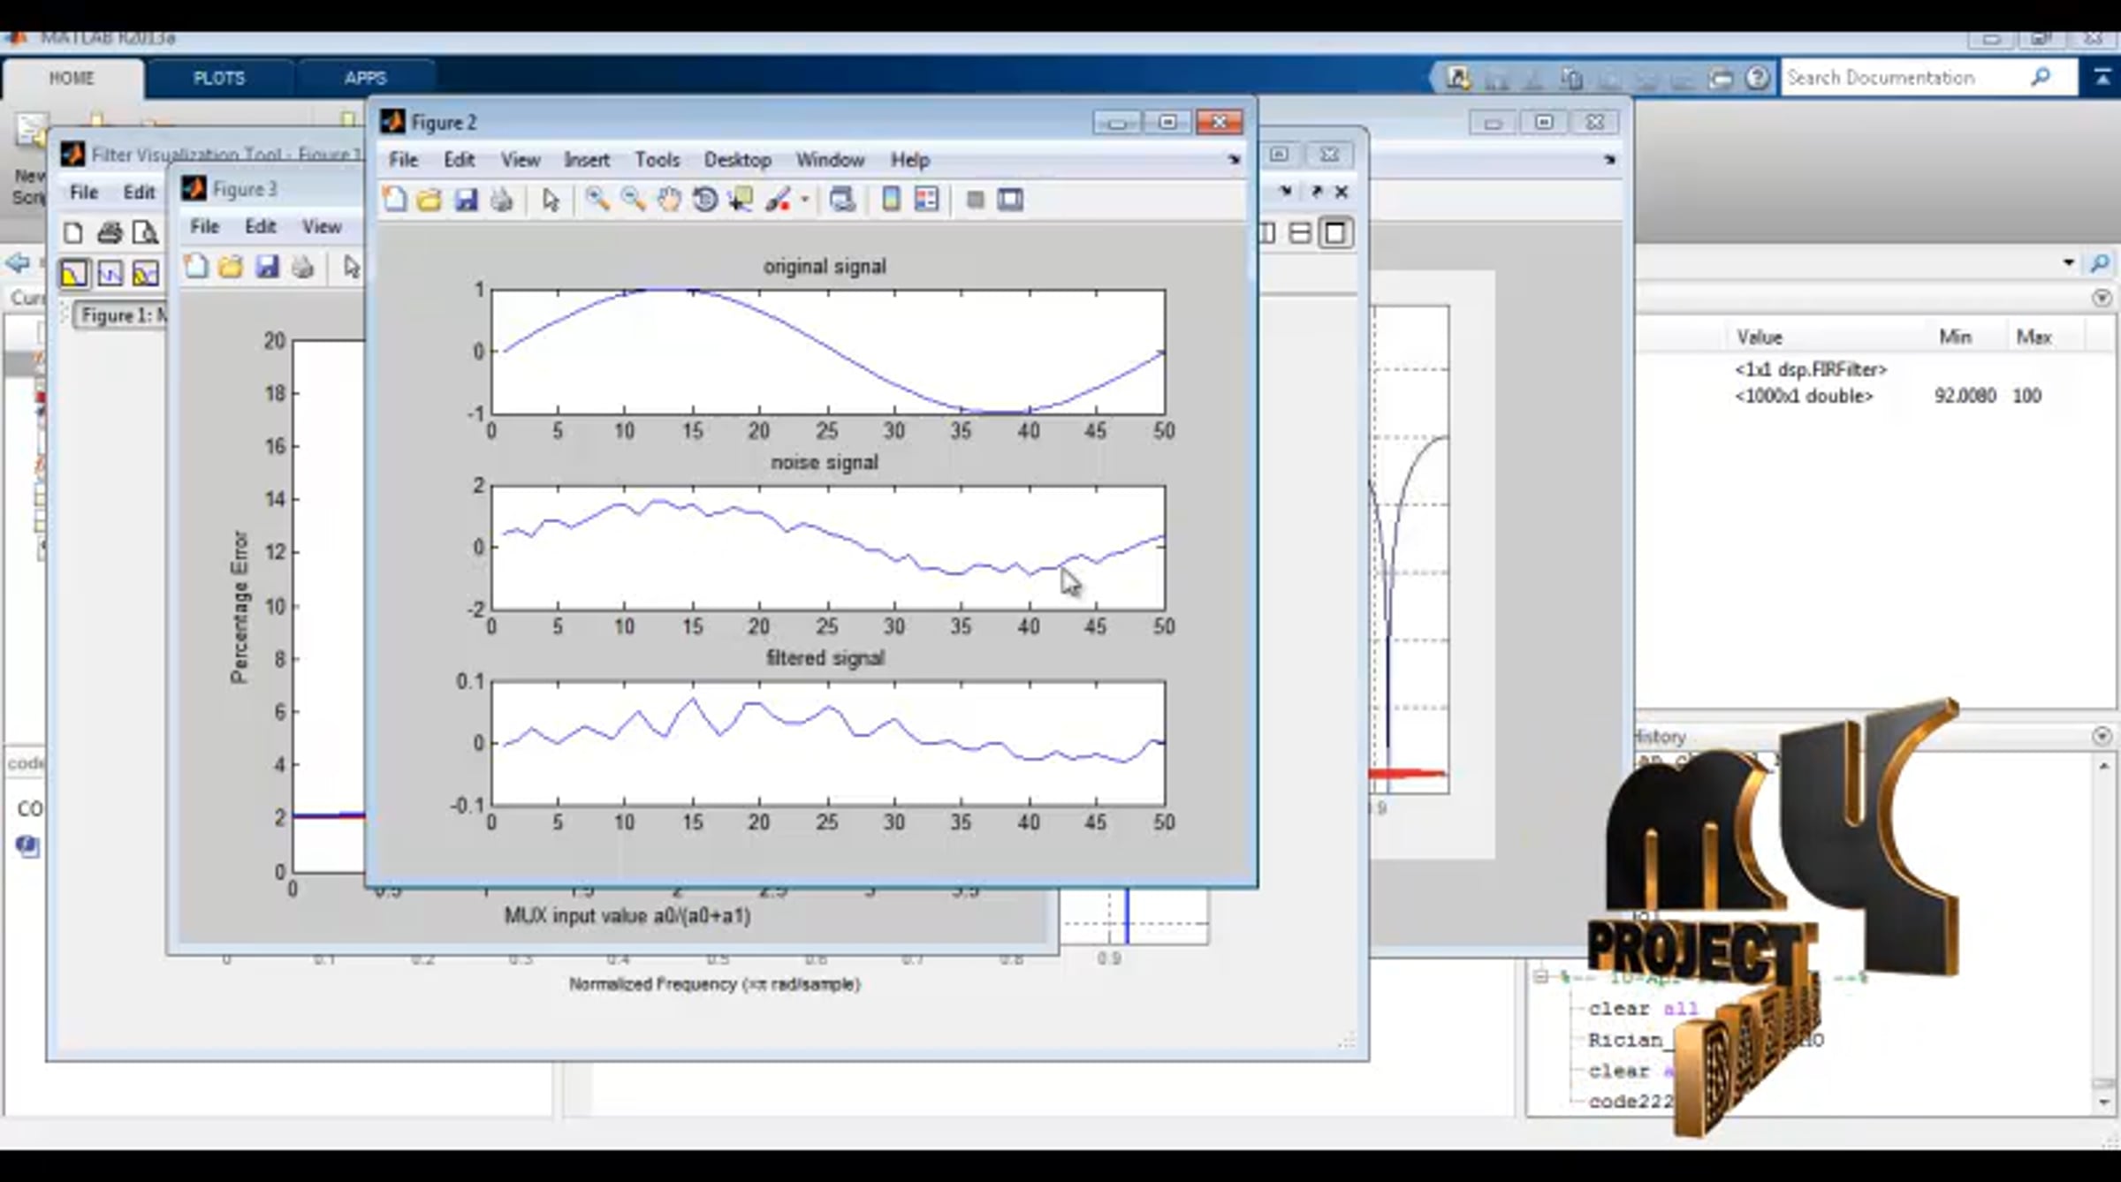Image resolution: width=2121 pixels, height=1182 pixels.
Task: Select the Data Cursor tool
Action: point(741,200)
